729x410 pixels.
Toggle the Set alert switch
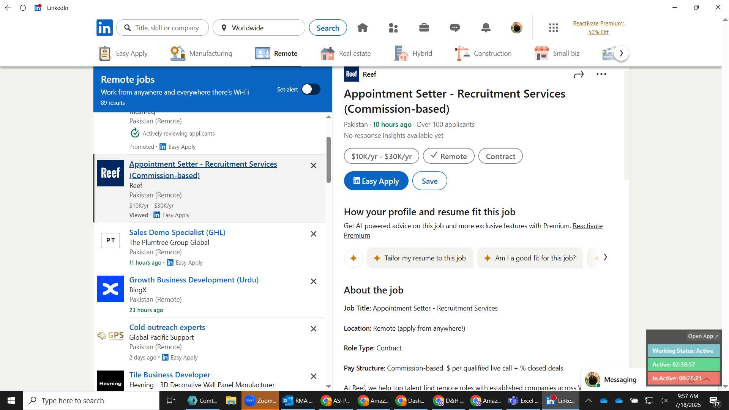click(311, 89)
